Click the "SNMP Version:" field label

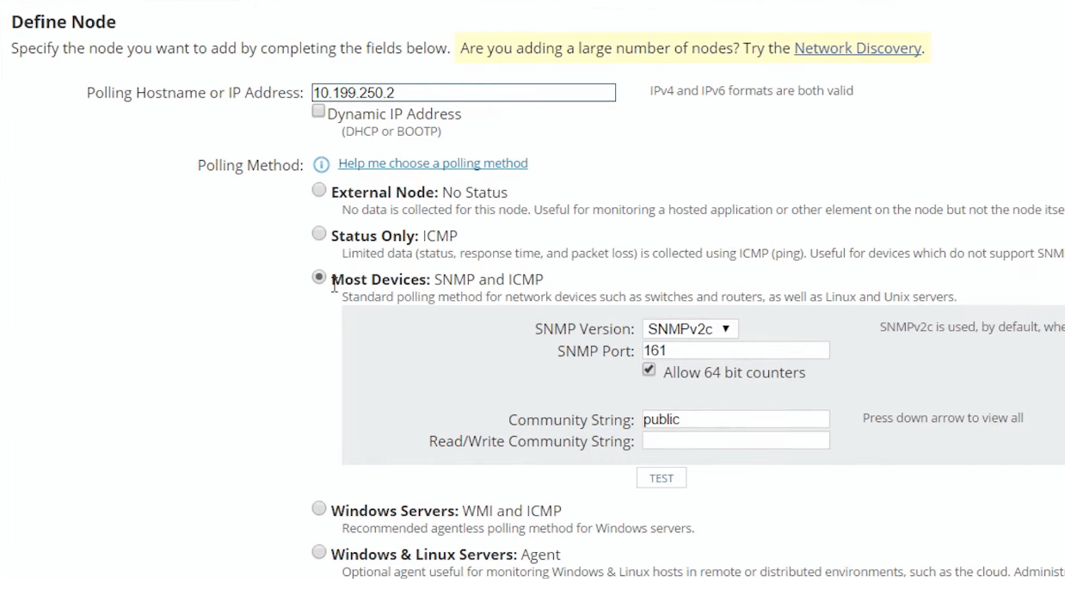pyautogui.click(x=584, y=329)
